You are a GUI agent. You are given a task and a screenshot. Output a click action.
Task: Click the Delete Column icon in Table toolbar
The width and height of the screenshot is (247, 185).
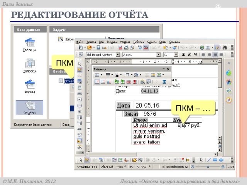[135, 82]
